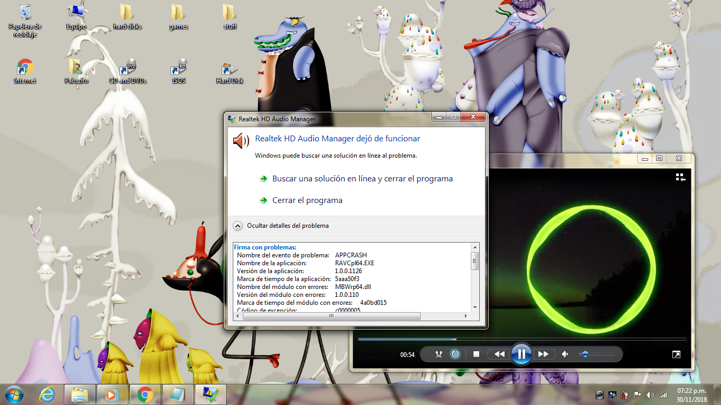Screen dimensions: 721x405
Task: Open Internet Explorer from taskbar
Action: pyautogui.click(x=47, y=394)
